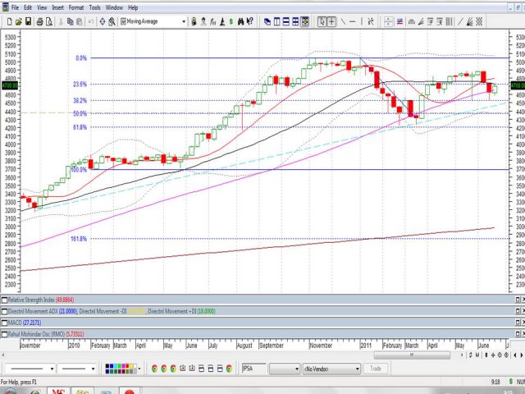Open the Format menu
Viewport: 525px width, 394px height.
coord(75,7)
